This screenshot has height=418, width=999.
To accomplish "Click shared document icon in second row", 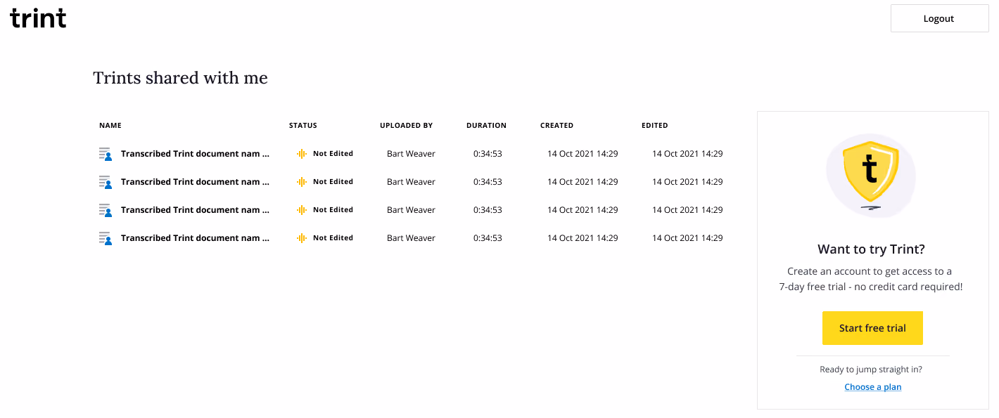I will tap(106, 182).
